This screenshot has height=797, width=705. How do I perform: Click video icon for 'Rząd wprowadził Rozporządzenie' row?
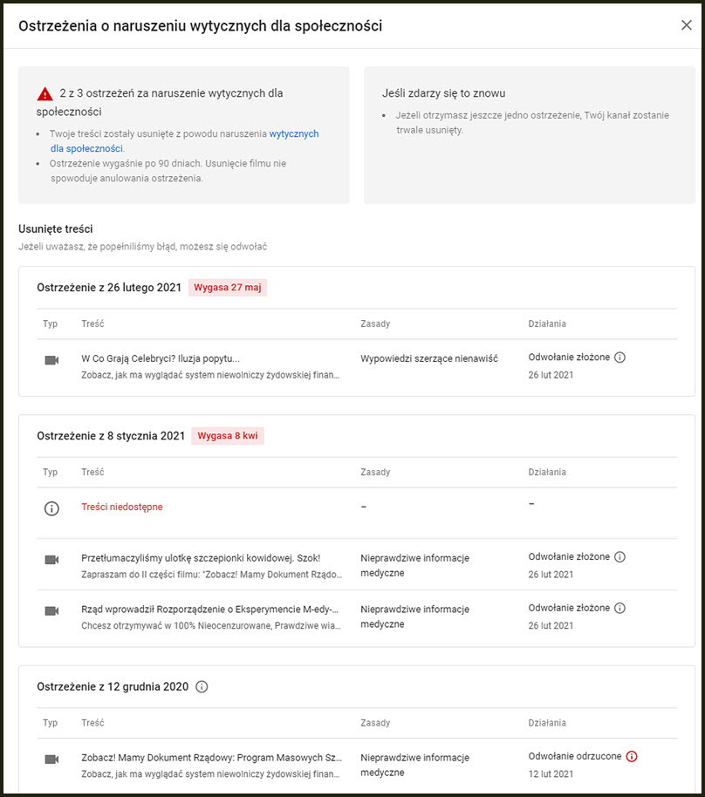[51, 610]
